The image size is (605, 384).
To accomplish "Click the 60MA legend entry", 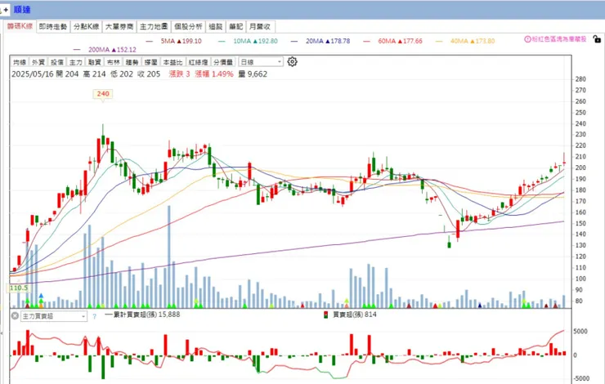I will tap(392, 41).
